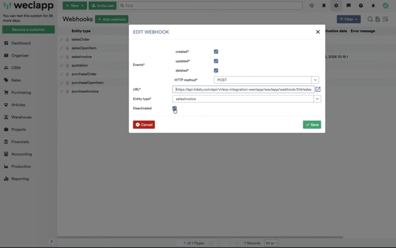The image size is (396, 248).
Task: Open Warehouse in the sidebar
Action: tap(21, 117)
